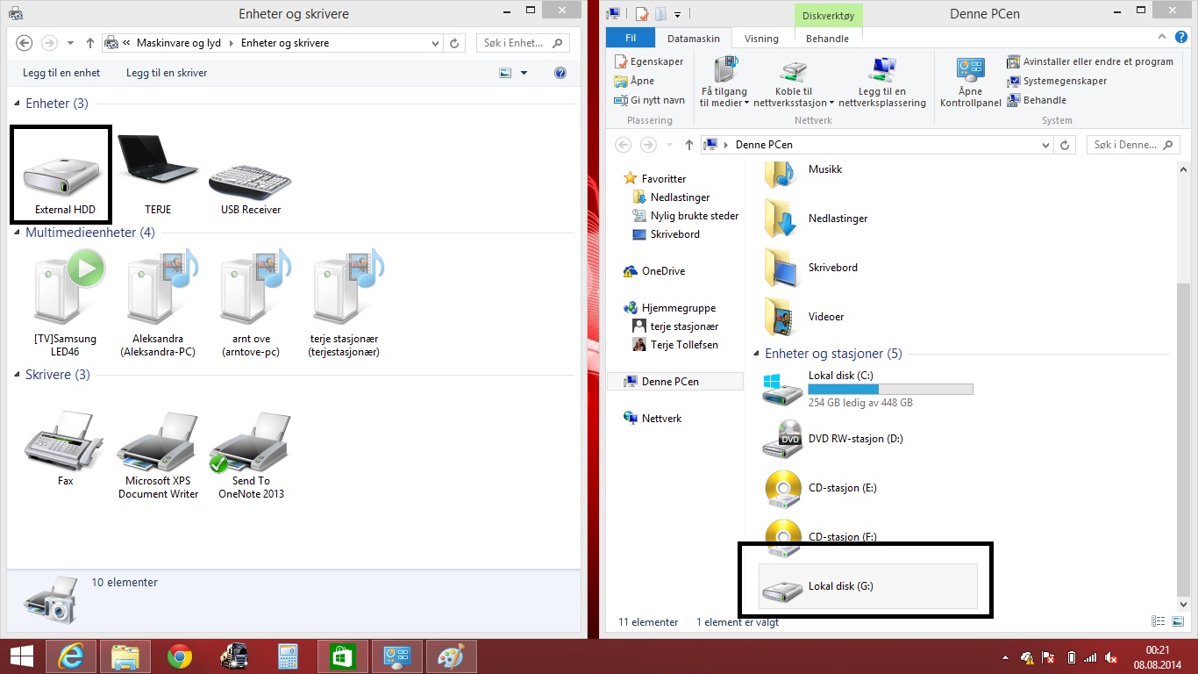Screen dimensions: 1198x674
Task: Collapse the Skrivere (3) group
Action: (x=18, y=376)
